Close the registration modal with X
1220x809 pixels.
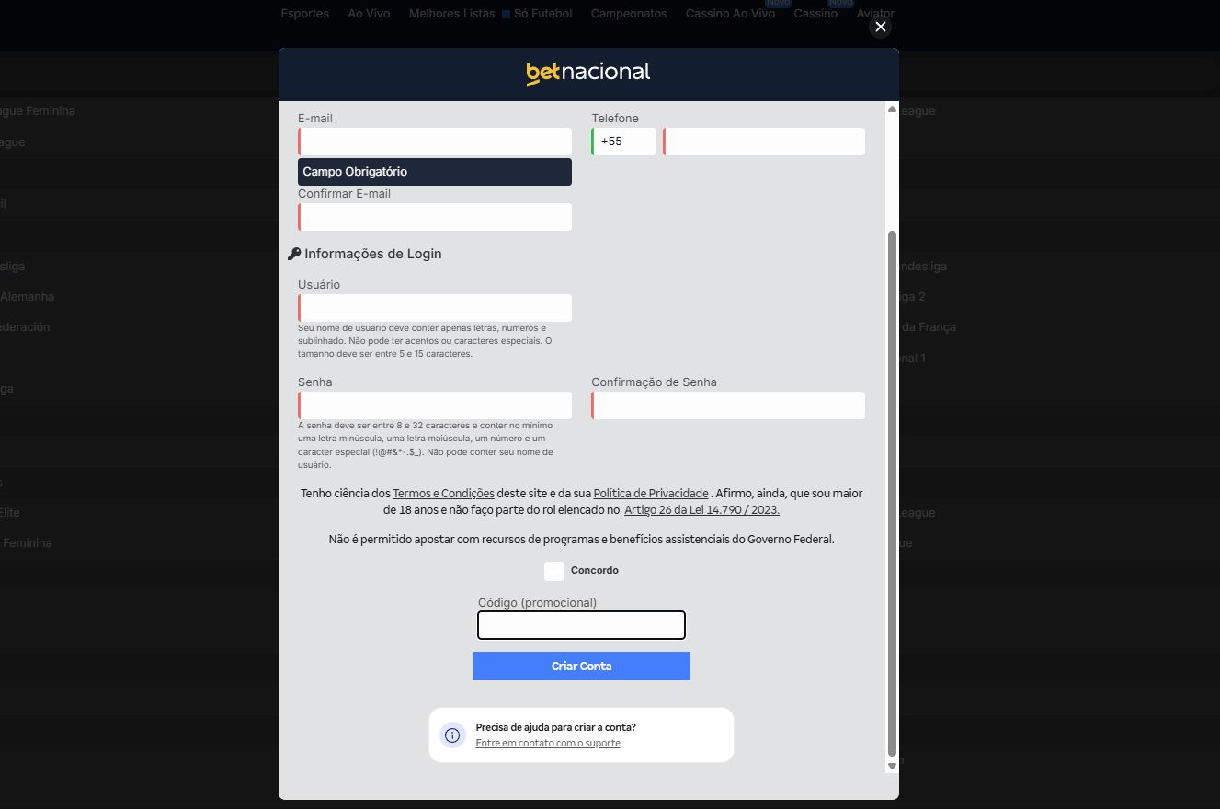coord(880,28)
